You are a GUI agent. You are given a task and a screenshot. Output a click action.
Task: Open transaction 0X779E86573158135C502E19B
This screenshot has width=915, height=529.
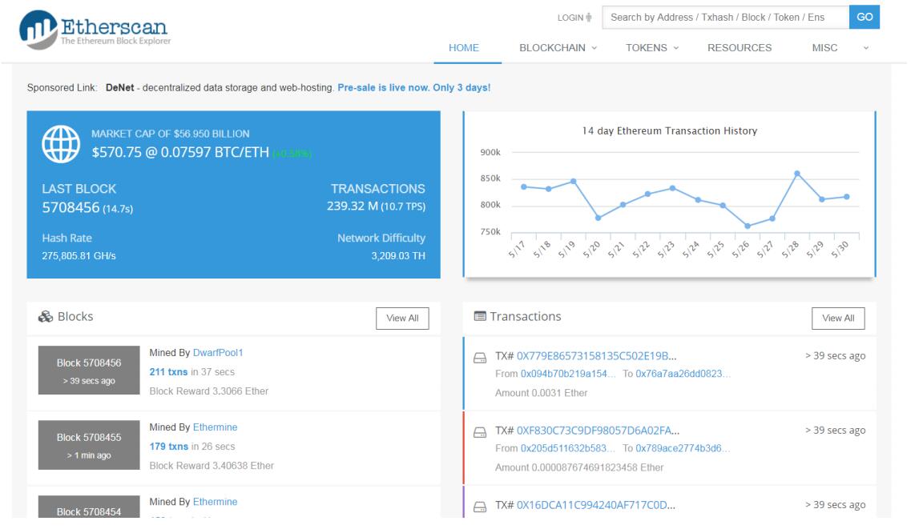click(596, 356)
